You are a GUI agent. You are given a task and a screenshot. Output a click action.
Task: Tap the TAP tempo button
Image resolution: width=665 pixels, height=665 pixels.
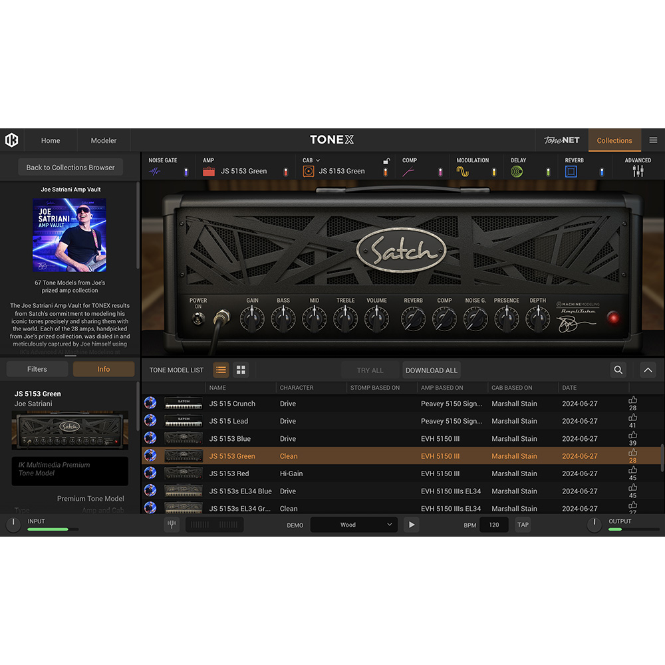coord(523,525)
